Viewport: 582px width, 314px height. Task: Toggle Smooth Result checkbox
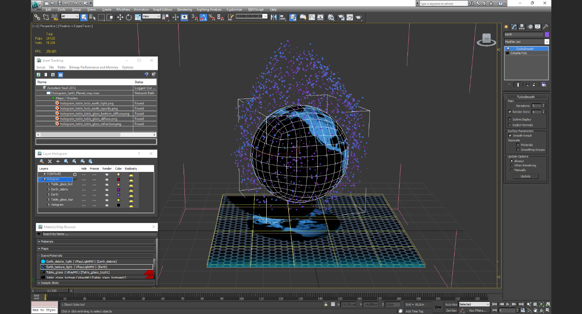510,135
